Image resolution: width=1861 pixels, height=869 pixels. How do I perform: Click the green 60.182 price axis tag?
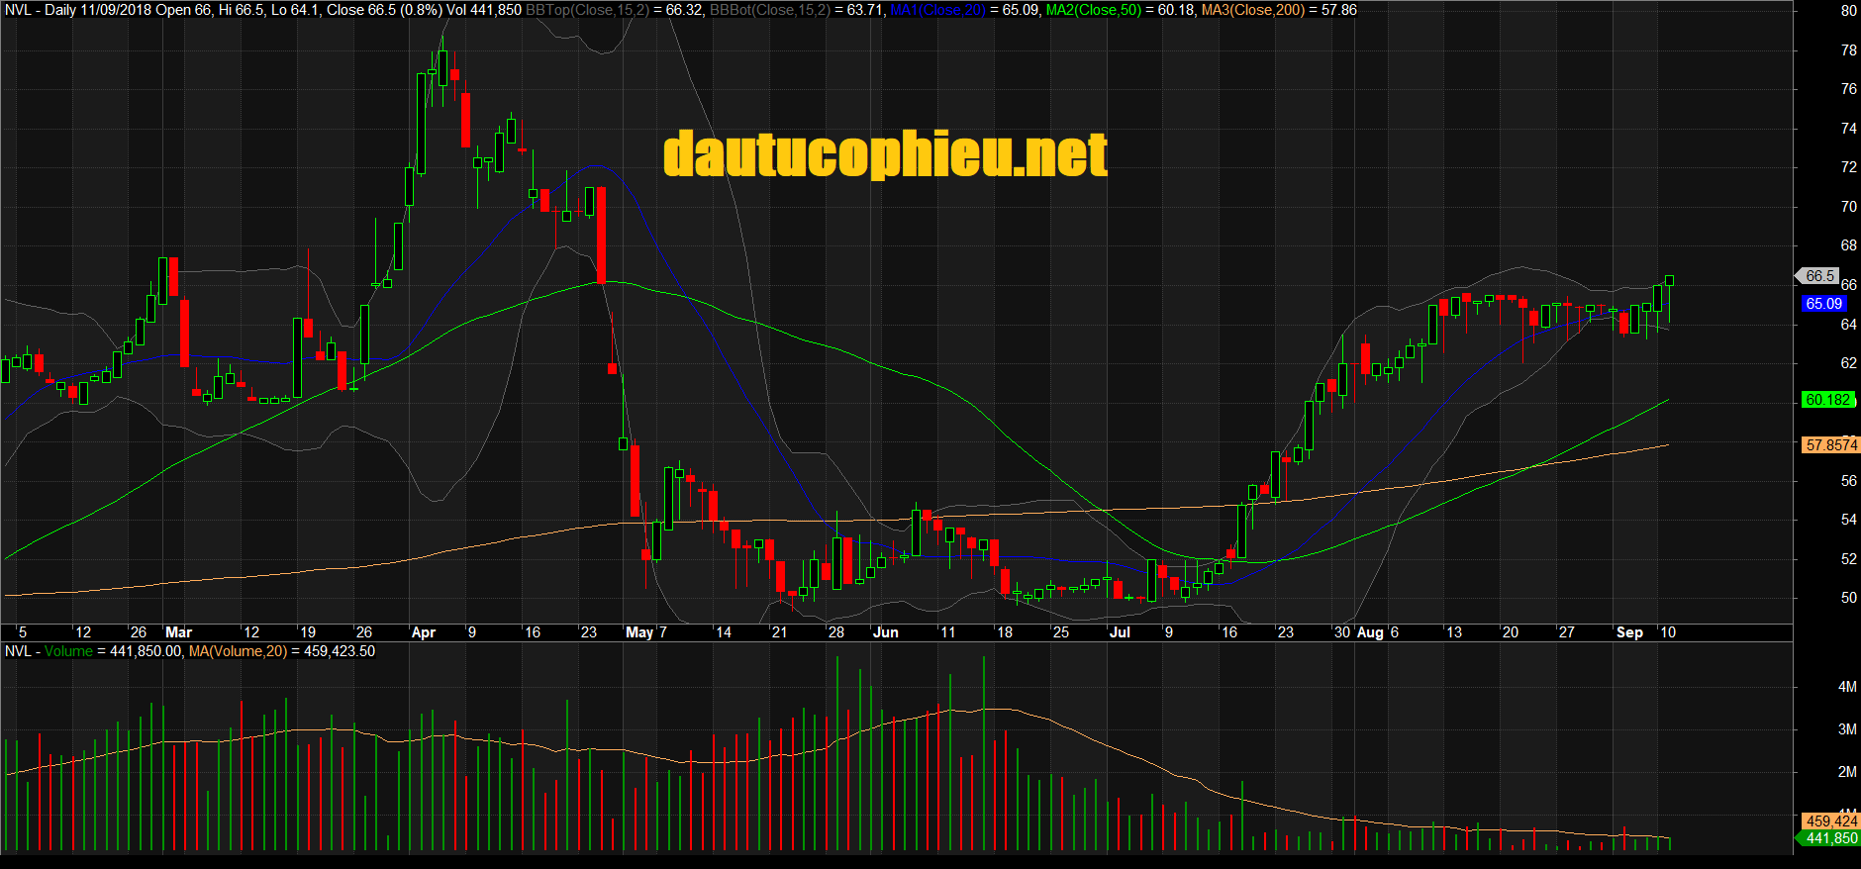(1826, 400)
